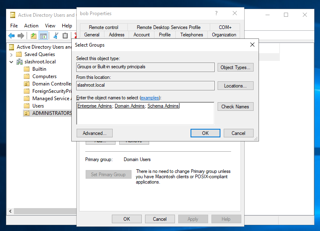Select the Users folder in the tree
The height and width of the screenshot is (231, 320).
tap(38, 106)
